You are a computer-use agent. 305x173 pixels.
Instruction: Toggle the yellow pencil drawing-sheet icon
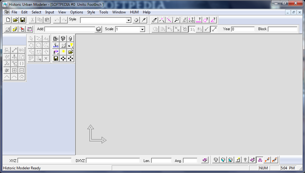point(238,160)
